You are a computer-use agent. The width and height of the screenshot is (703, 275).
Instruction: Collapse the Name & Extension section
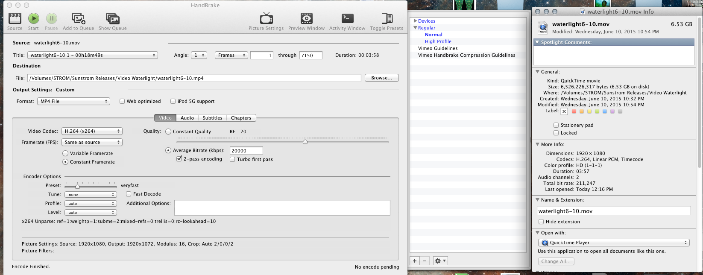[537, 200]
